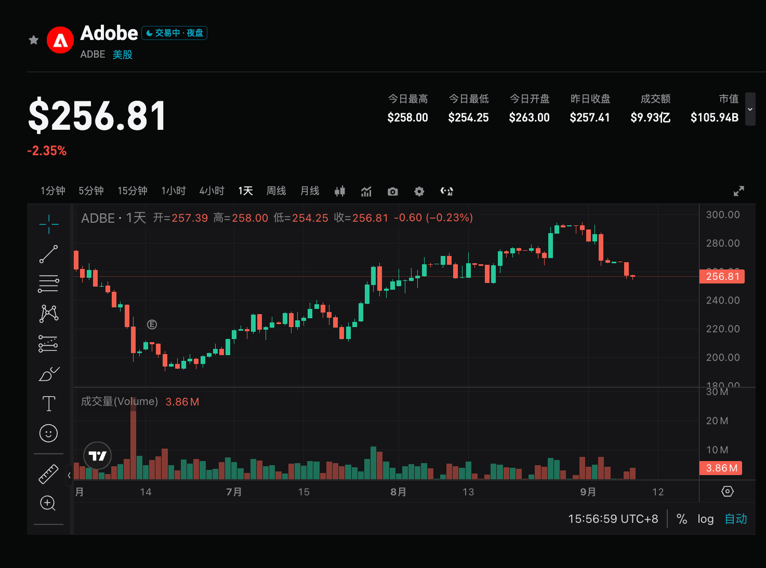Open the Fibonacci retracement tool
Screen dimensions: 766x568
(x=49, y=284)
